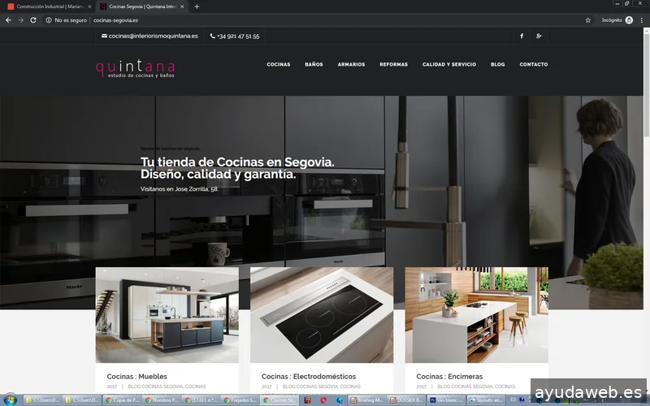
Task: Switch to the 'layouts-an...' taskbar window
Action: (x=486, y=400)
